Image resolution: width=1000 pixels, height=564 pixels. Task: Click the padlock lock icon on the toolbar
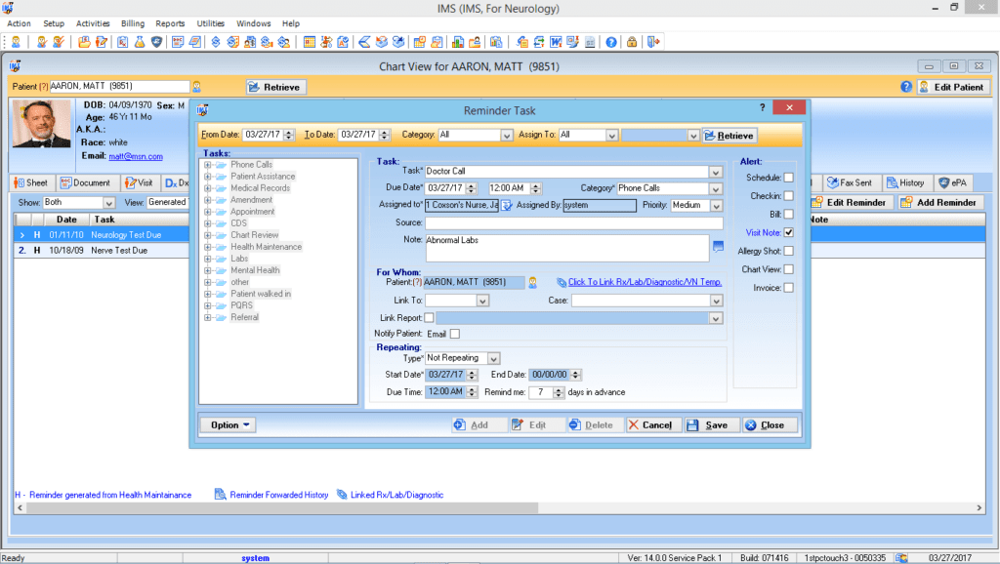coord(633,42)
